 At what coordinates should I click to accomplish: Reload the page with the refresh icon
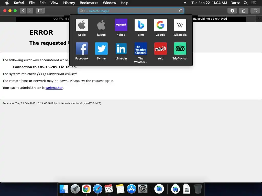pos(181,11)
